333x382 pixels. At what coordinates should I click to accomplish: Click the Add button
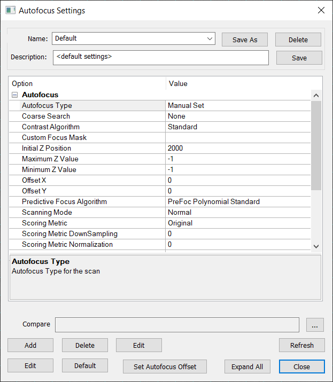pos(30,345)
